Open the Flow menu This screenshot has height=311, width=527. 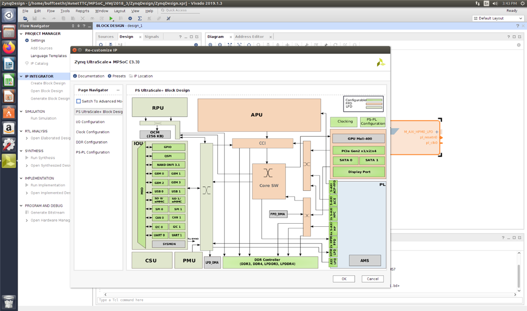tap(51, 11)
